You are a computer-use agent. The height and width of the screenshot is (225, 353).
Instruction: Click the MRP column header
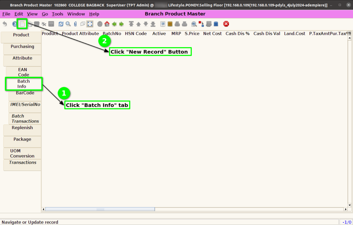point(176,33)
